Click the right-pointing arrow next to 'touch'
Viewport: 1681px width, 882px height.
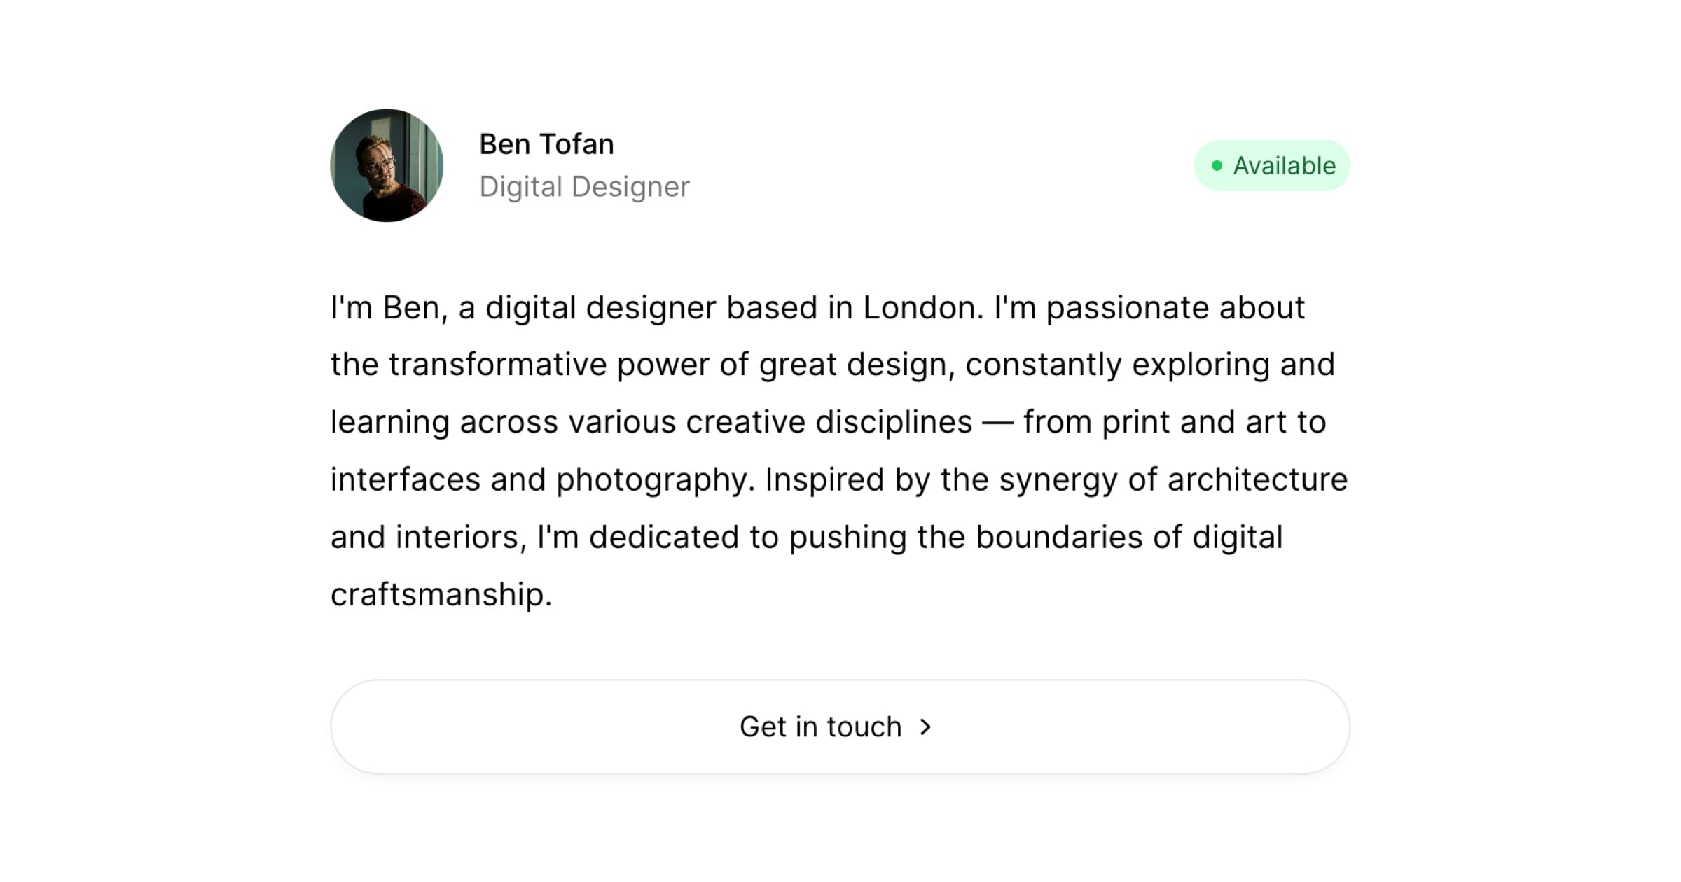(927, 727)
